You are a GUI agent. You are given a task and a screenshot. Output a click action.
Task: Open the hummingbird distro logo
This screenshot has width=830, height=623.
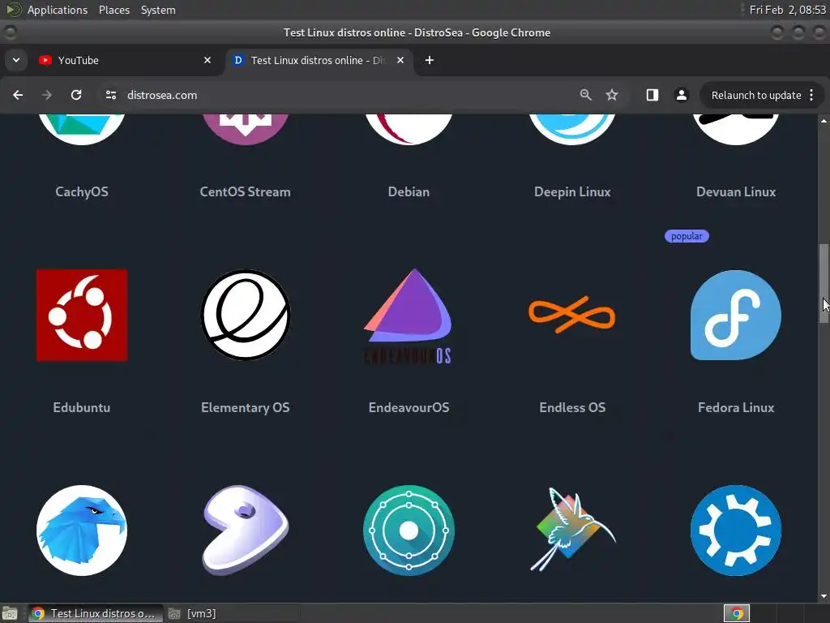[573, 529]
